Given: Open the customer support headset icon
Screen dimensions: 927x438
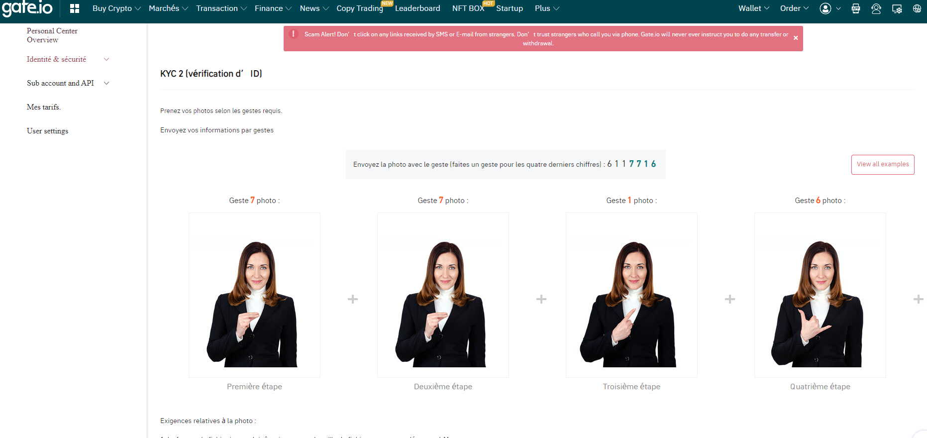Looking at the screenshot, I should (876, 8).
